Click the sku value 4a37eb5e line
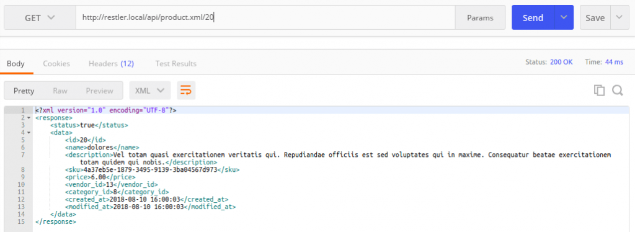This screenshot has width=635, height=232. tap(153, 169)
